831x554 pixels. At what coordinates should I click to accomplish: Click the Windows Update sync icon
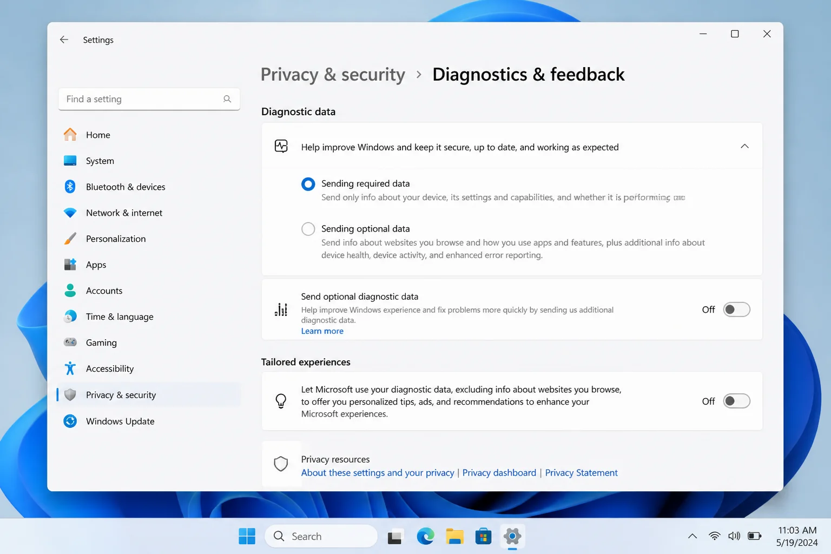[x=70, y=421]
